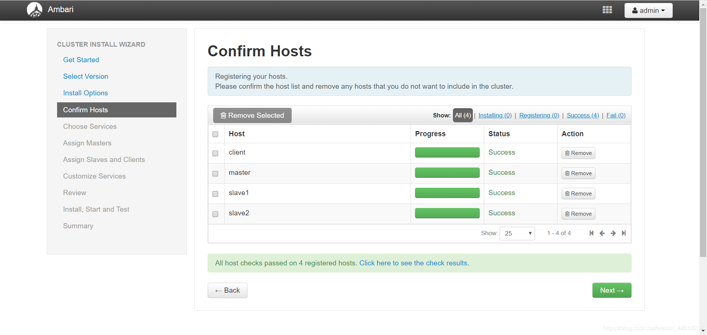Go to first page of hosts
Screen dimensions: 707x335
coord(591,233)
